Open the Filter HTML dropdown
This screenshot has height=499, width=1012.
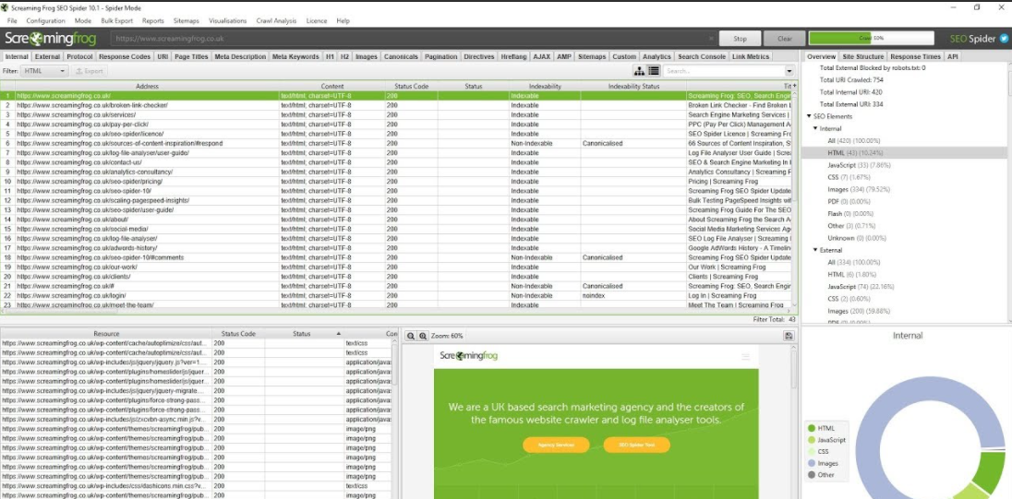44,71
